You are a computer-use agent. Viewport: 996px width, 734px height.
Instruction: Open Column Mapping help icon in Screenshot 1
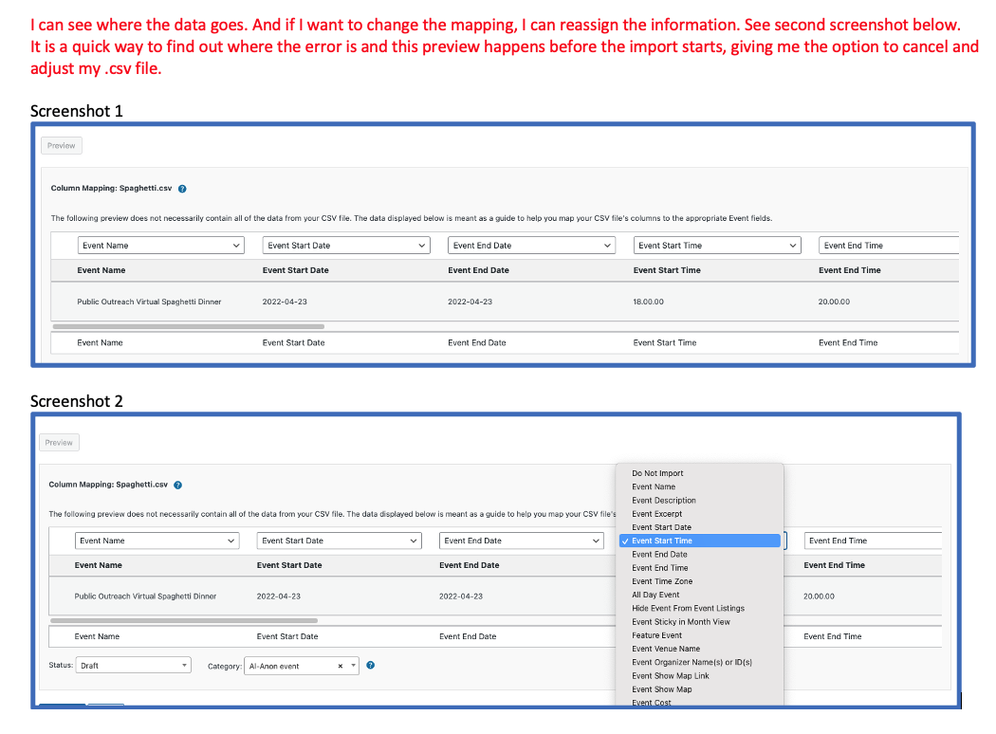(x=182, y=189)
